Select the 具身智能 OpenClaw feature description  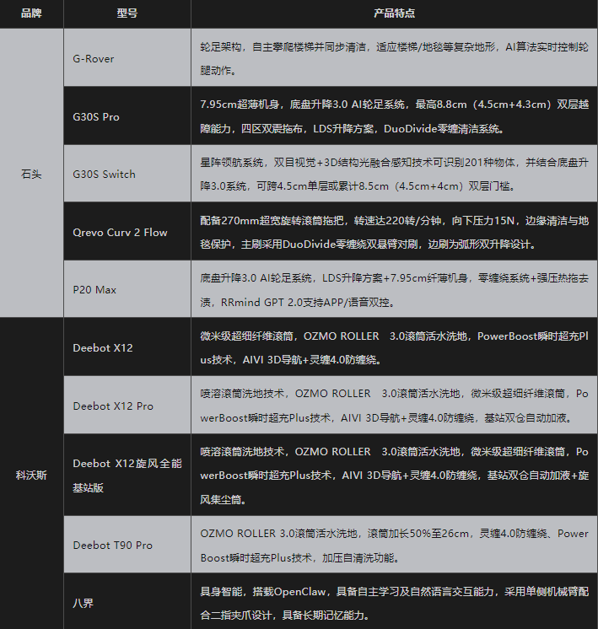[394, 602]
